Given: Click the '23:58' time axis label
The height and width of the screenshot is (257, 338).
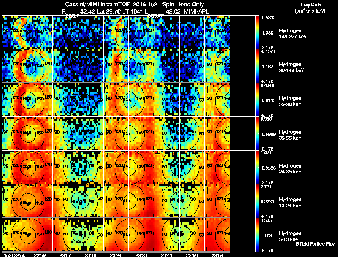Looking at the screenshot, I should tap(217, 255).
